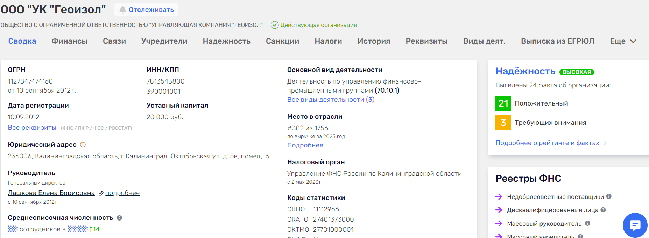Click the Управление ФНС России tax authority text
Image resolution: width=649 pixels, height=238 pixels.
pos(374,174)
